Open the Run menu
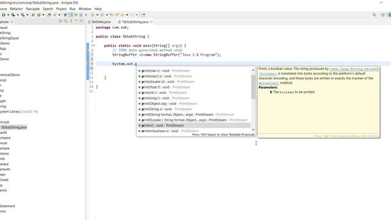The width and height of the screenshot is (391, 220). coord(72,9)
